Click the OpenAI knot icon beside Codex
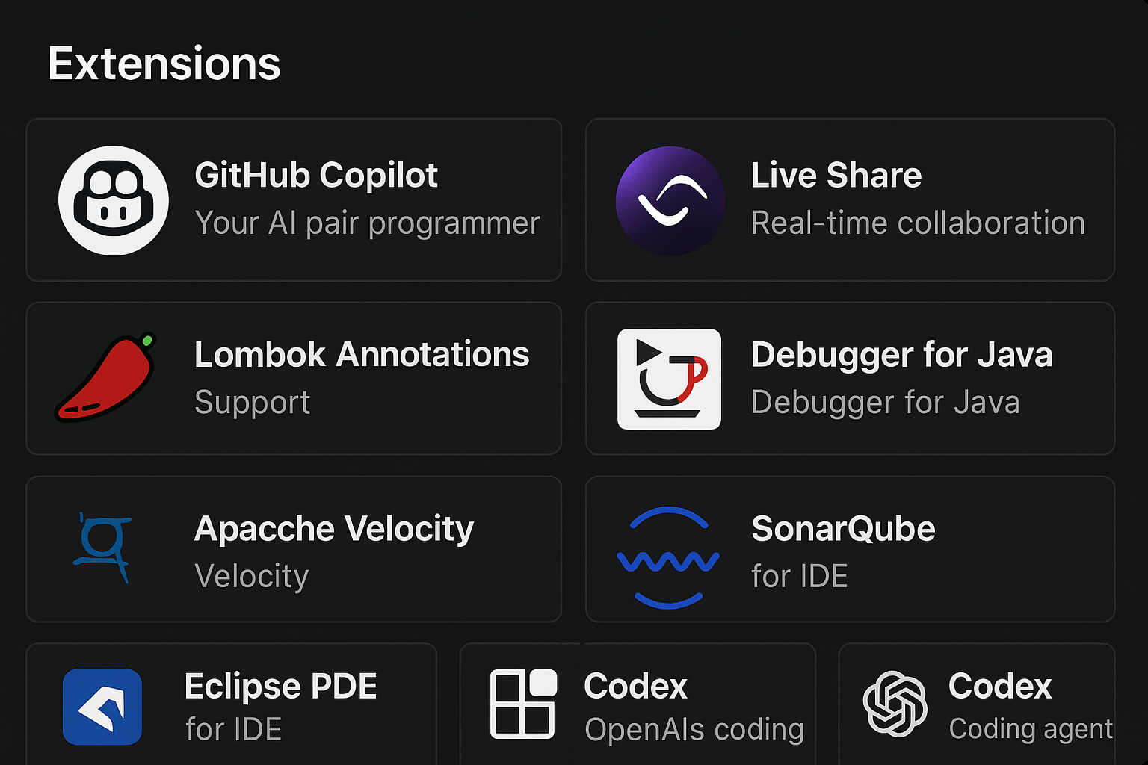Viewport: 1148px width, 765px height. (897, 702)
